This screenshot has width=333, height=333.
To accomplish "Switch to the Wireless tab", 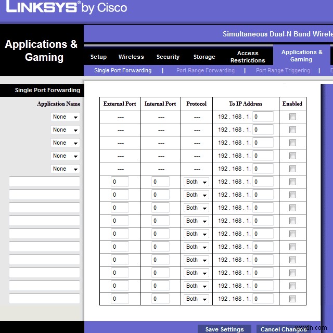I will [x=131, y=57].
